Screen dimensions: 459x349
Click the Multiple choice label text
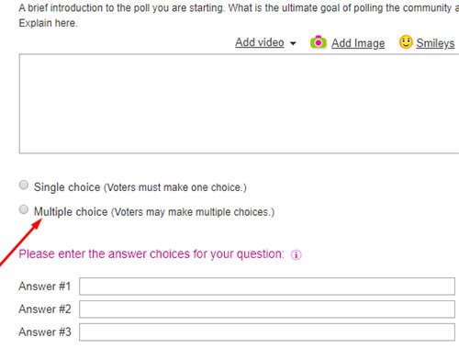[71, 212]
